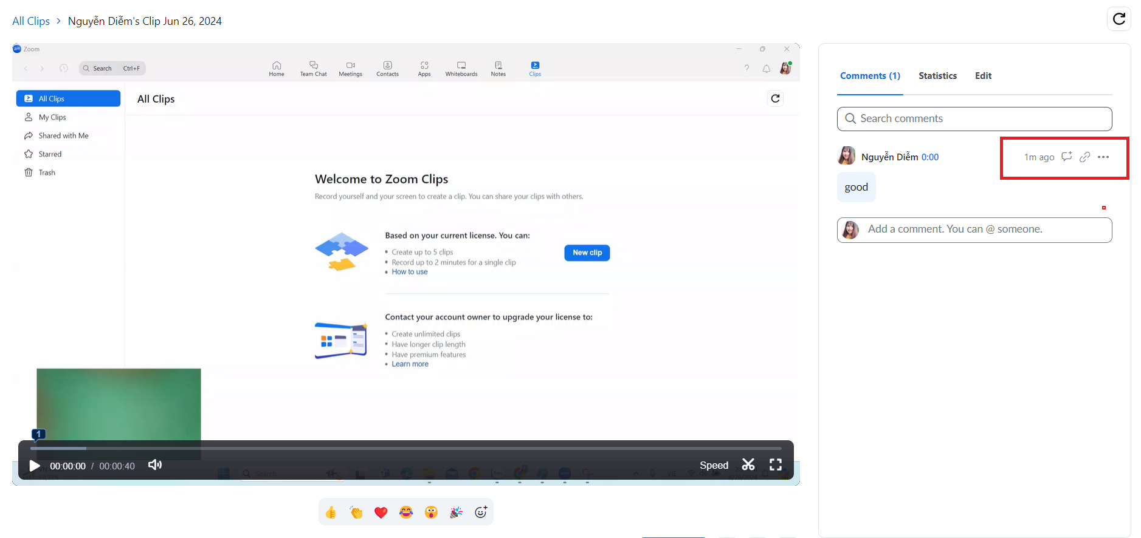React with clapping hands emoji
Image resolution: width=1141 pixels, height=538 pixels.
(356, 512)
